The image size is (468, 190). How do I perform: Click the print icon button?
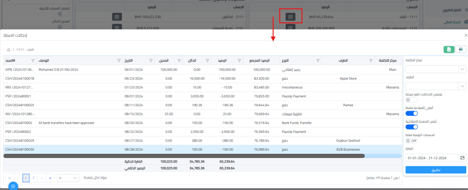tap(461, 49)
